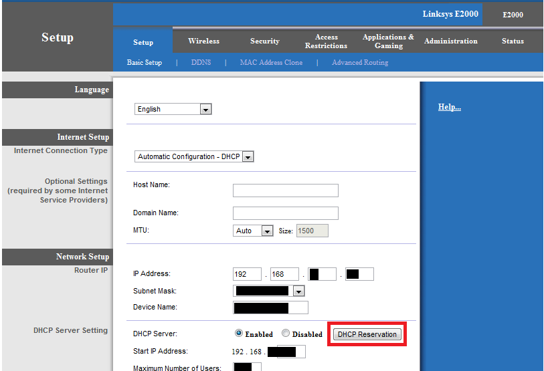Open the Security tab
This screenshot has height=371, width=544.
265,41
